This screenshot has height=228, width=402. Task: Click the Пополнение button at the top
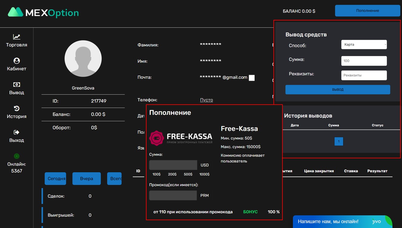point(367,11)
